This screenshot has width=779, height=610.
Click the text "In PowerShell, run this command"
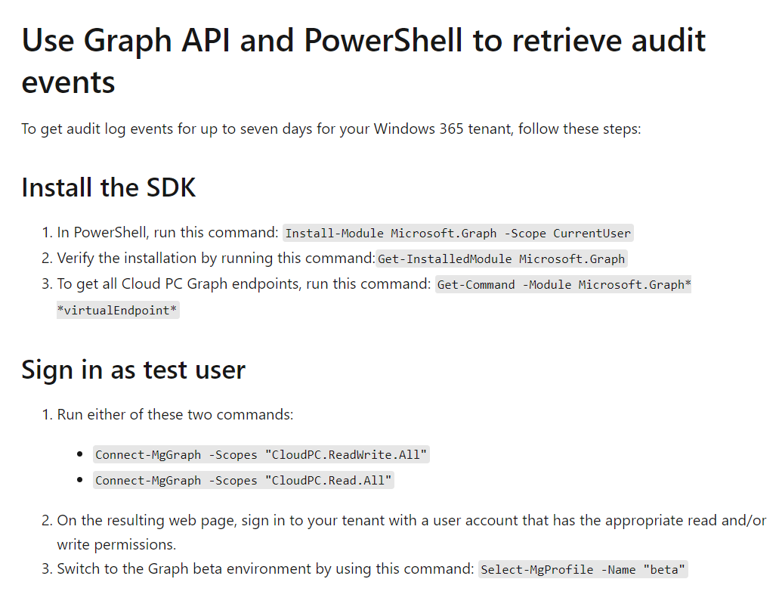[x=168, y=233]
